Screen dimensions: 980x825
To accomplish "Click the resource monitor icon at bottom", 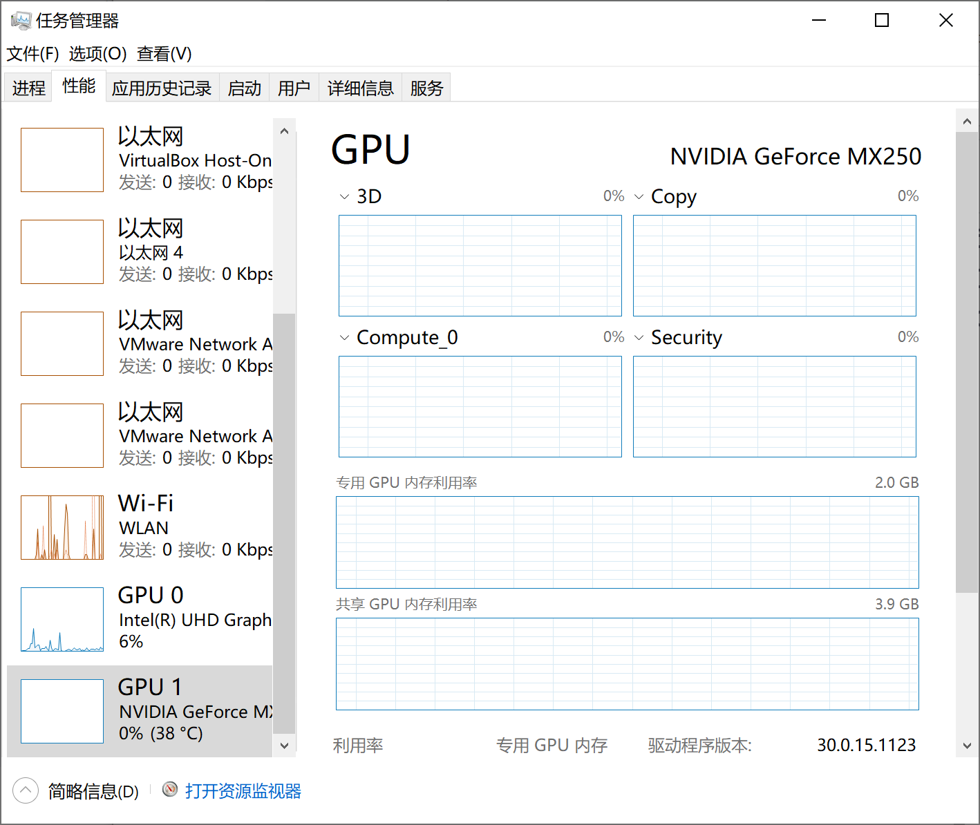I will [x=170, y=790].
